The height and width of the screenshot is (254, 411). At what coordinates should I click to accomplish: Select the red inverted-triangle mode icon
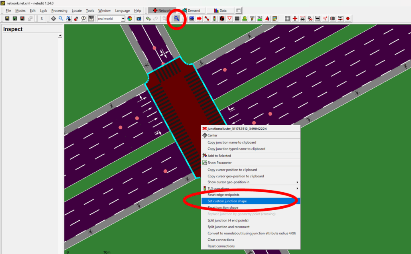pos(230,18)
